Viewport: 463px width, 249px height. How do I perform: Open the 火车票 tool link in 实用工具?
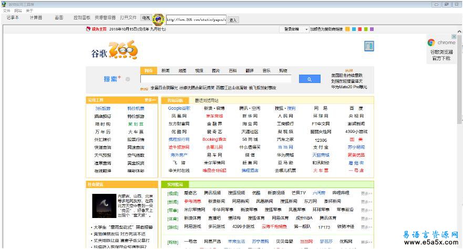click(136, 132)
